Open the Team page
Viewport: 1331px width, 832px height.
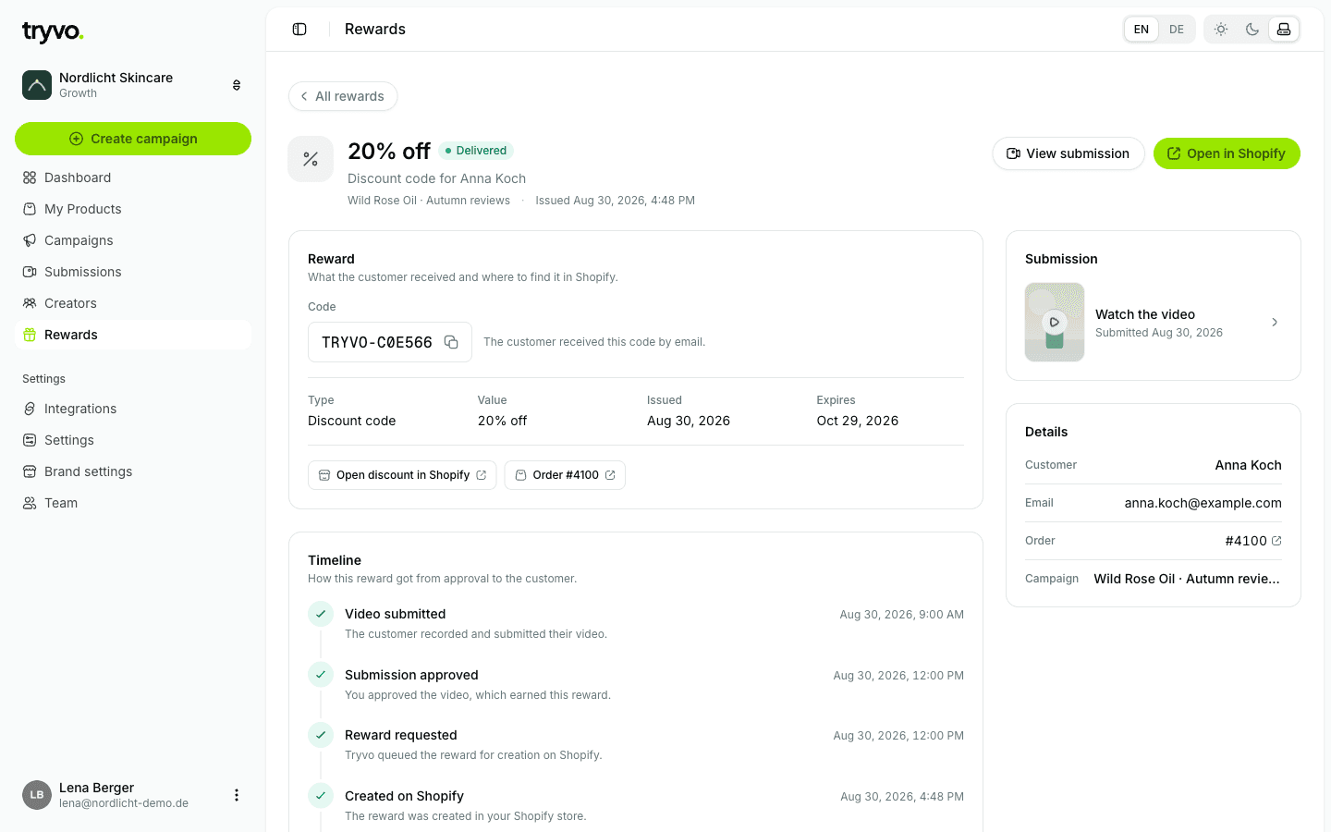(133, 503)
